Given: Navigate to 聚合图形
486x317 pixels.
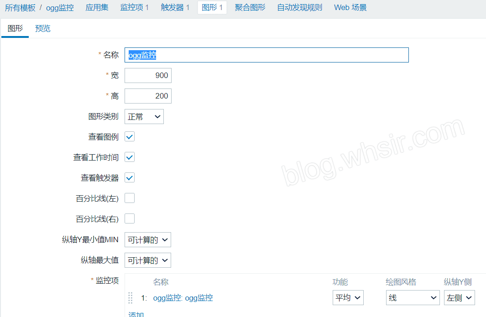Looking at the screenshot, I should click(250, 7).
